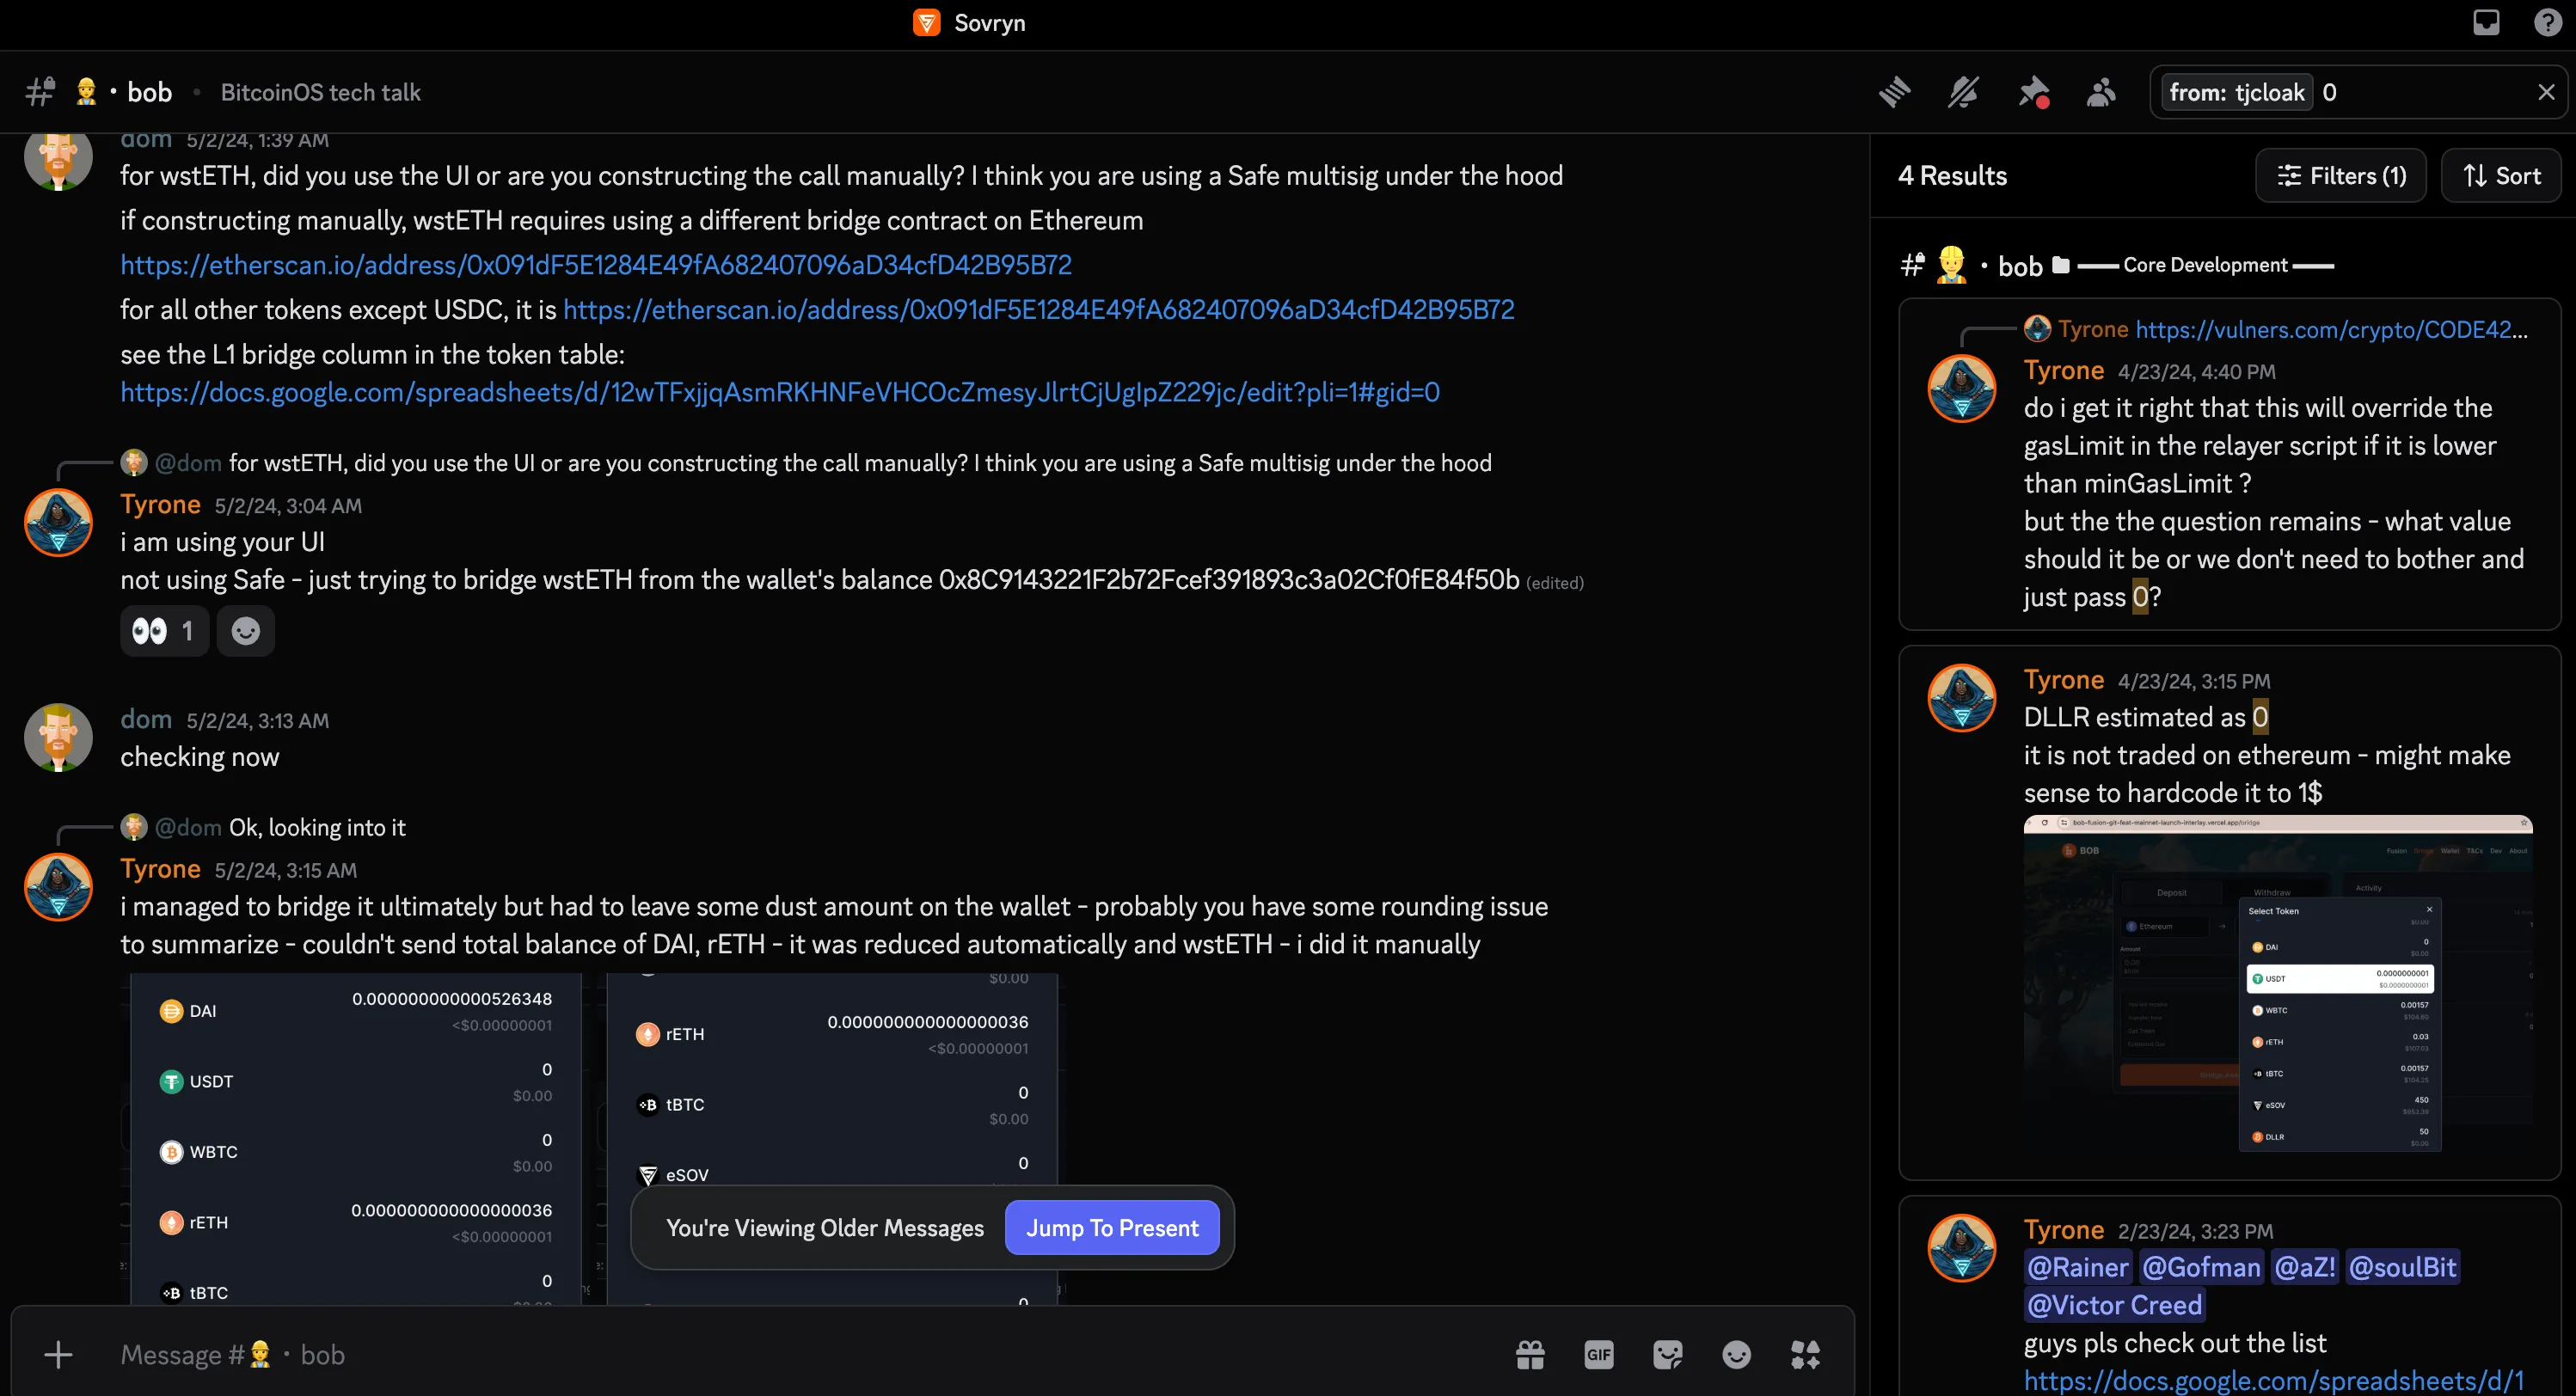
Task: Open the rETH balance screenshot attachment
Action: tap(832, 1138)
